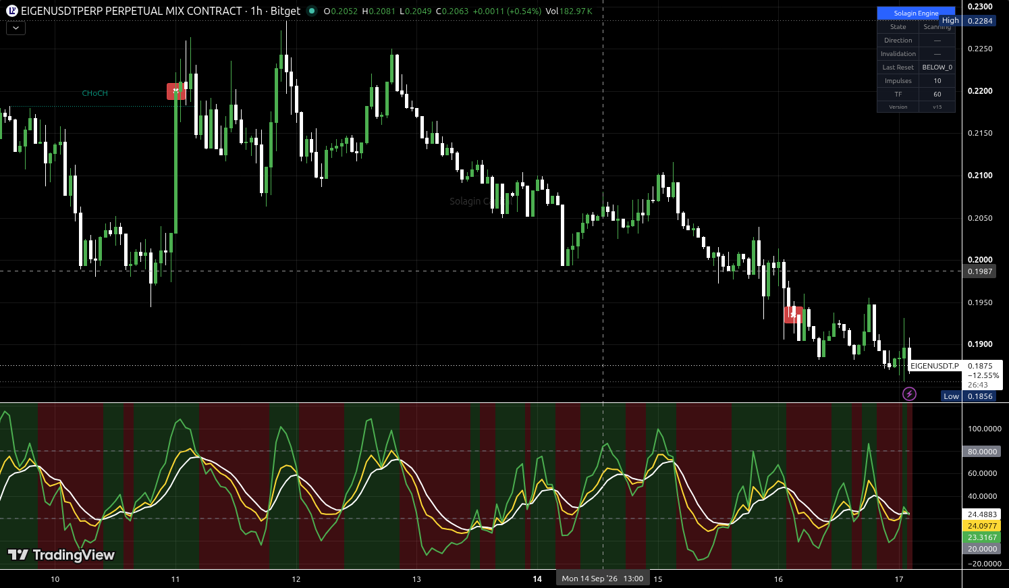
Task: Click the crosshair price label 0.1987
Action: pyautogui.click(x=980, y=271)
